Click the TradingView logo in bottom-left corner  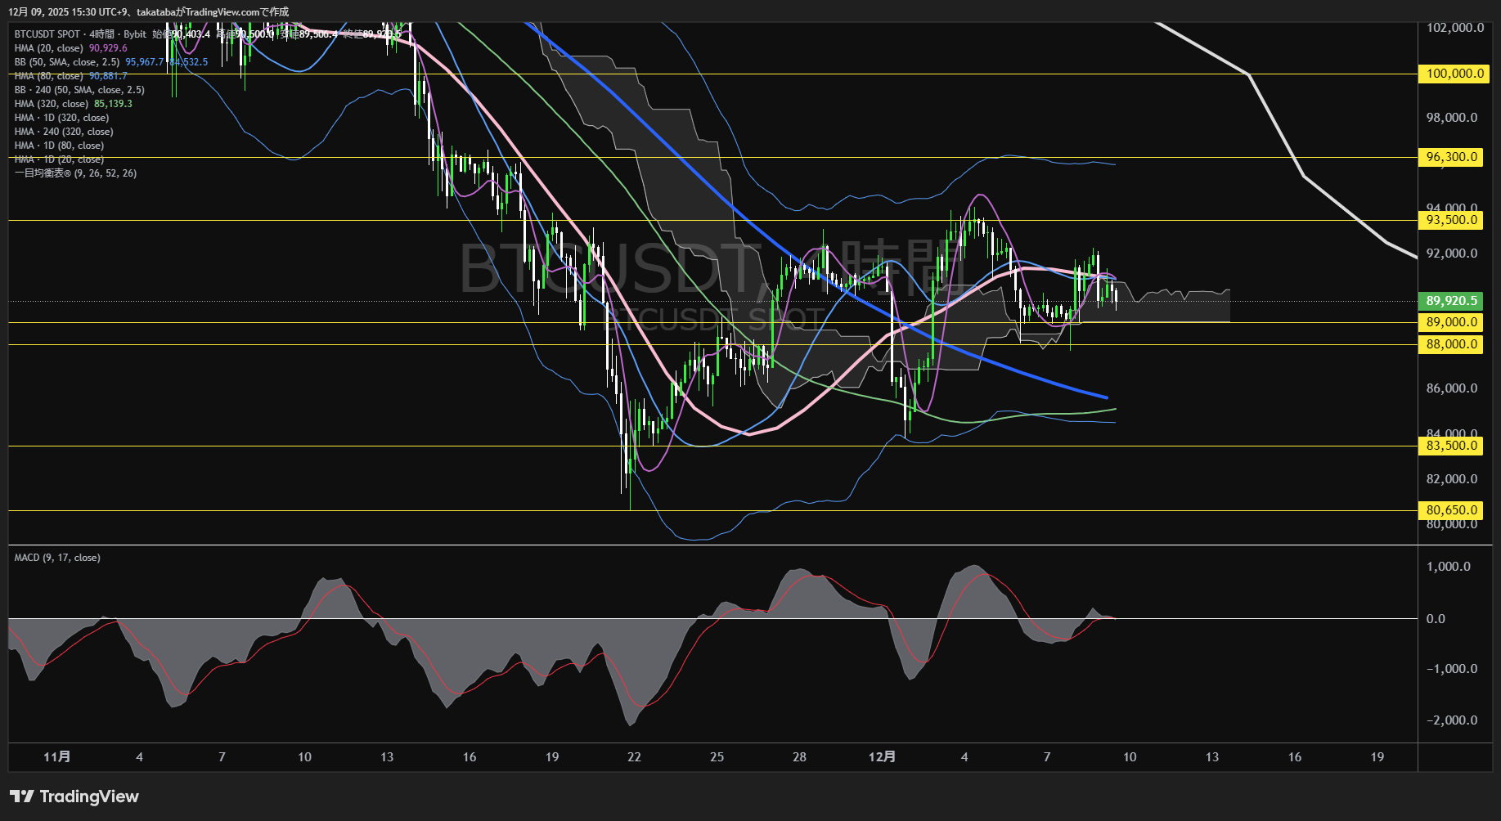(74, 796)
